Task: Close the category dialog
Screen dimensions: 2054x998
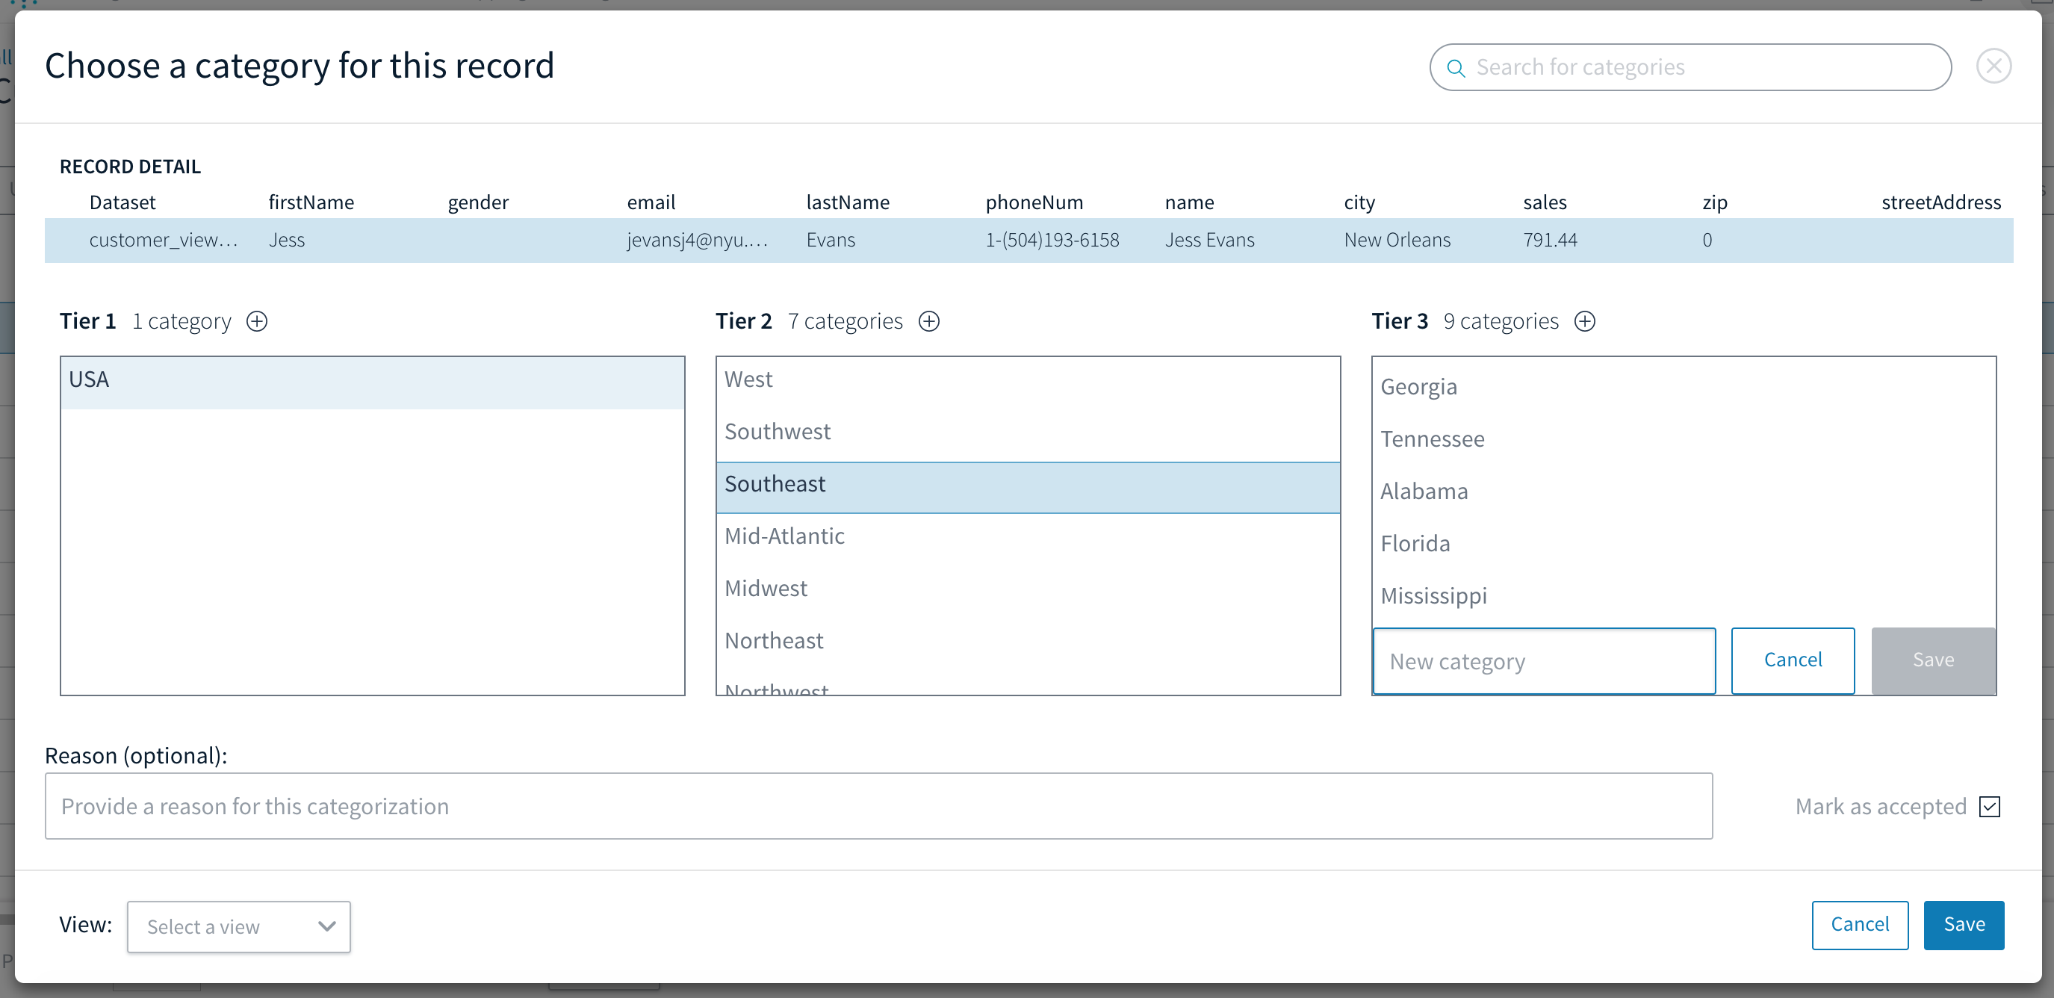Action: (1994, 66)
